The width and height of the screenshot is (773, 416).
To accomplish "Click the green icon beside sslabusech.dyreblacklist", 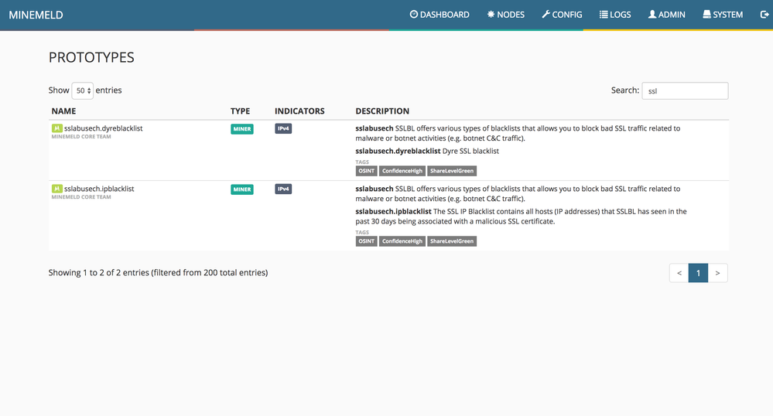I will [x=57, y=128].
